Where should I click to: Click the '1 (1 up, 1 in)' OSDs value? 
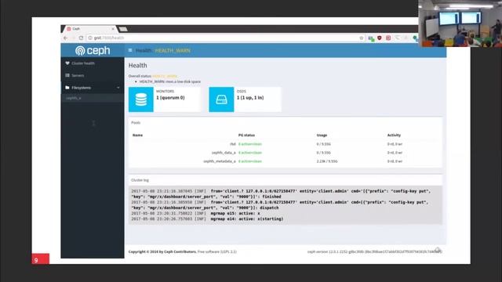(250, 98)
